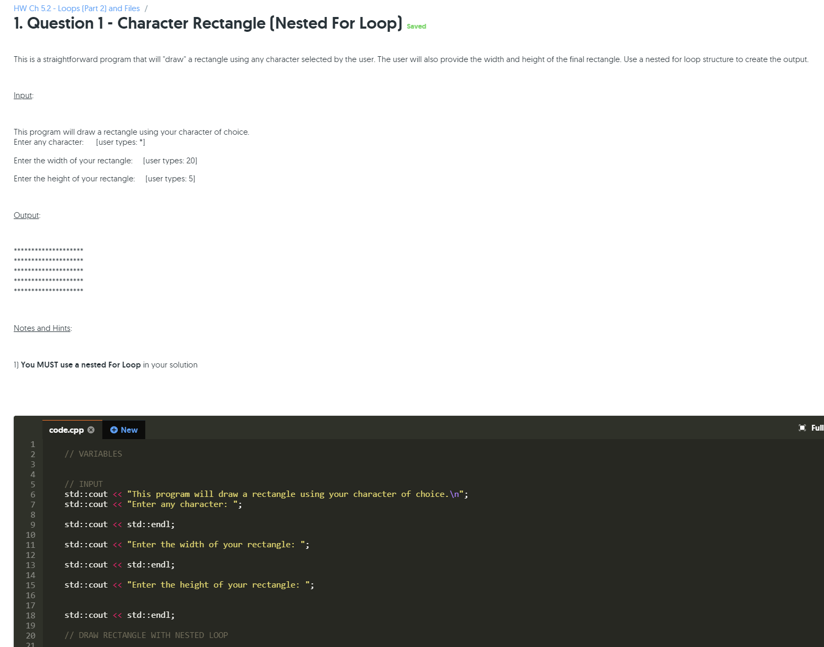Create a new file with New tab

coord(124,430)
